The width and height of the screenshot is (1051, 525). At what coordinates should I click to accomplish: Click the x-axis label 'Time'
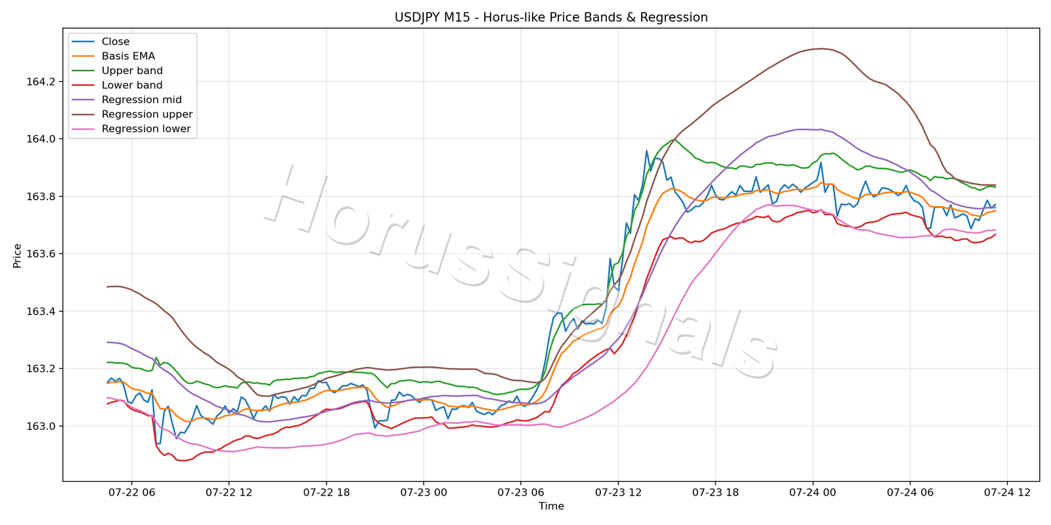[x=551, y=506]
